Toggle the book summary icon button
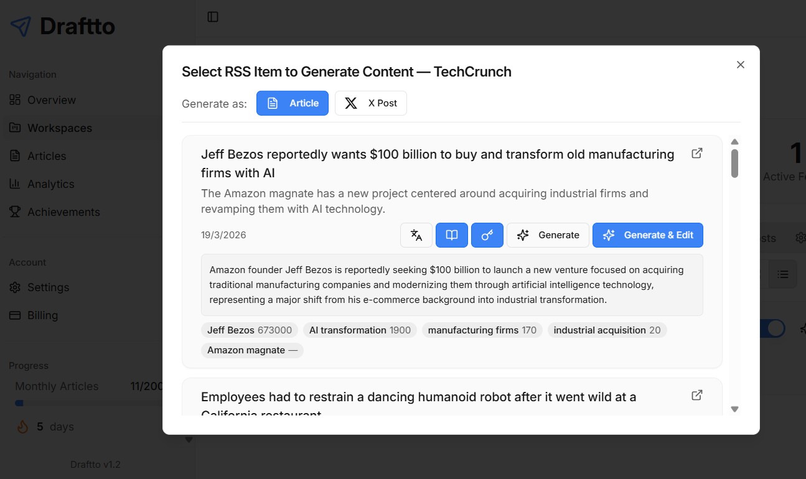This screenshot has width=806, height=479. [452, 235]
